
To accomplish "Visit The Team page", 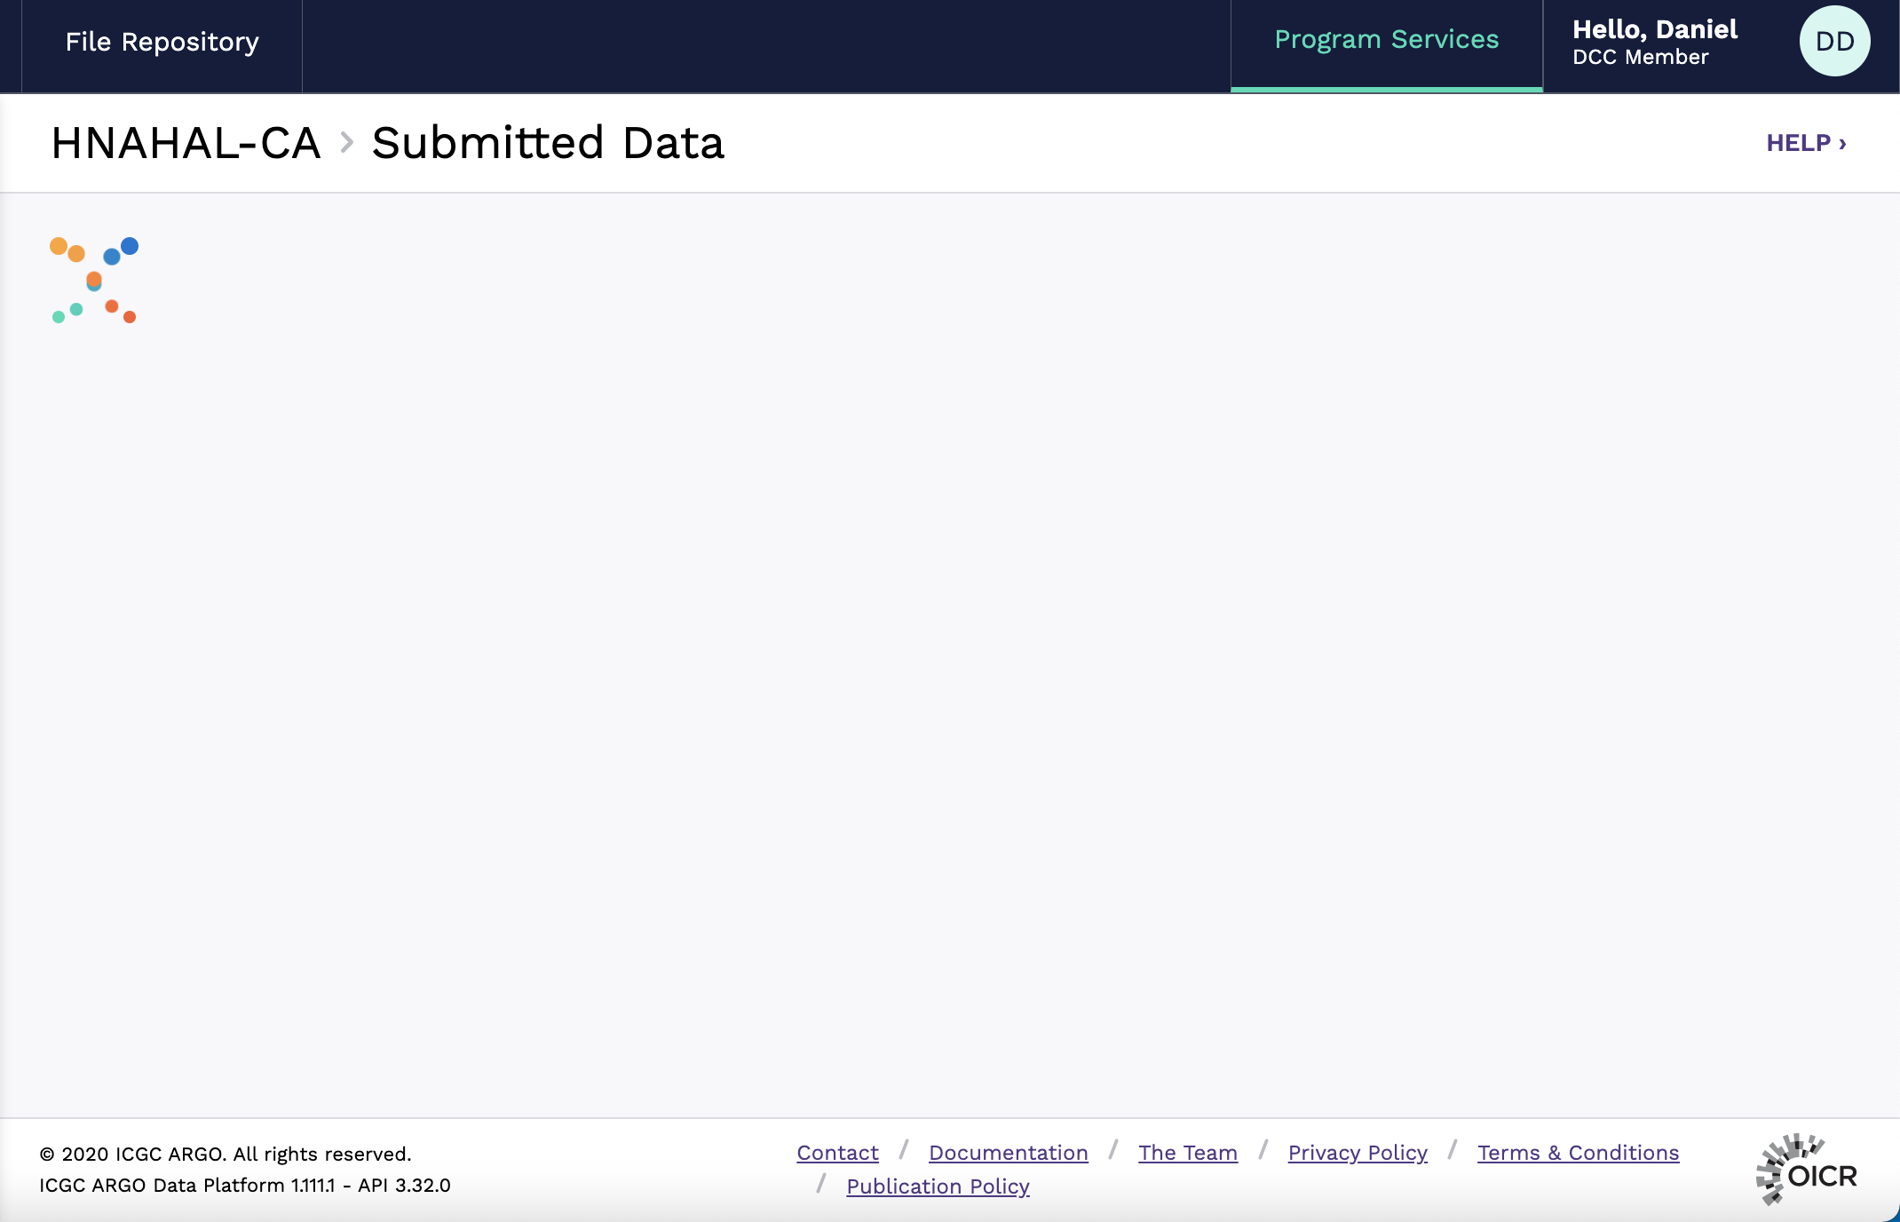I will coord(1188,1153).
